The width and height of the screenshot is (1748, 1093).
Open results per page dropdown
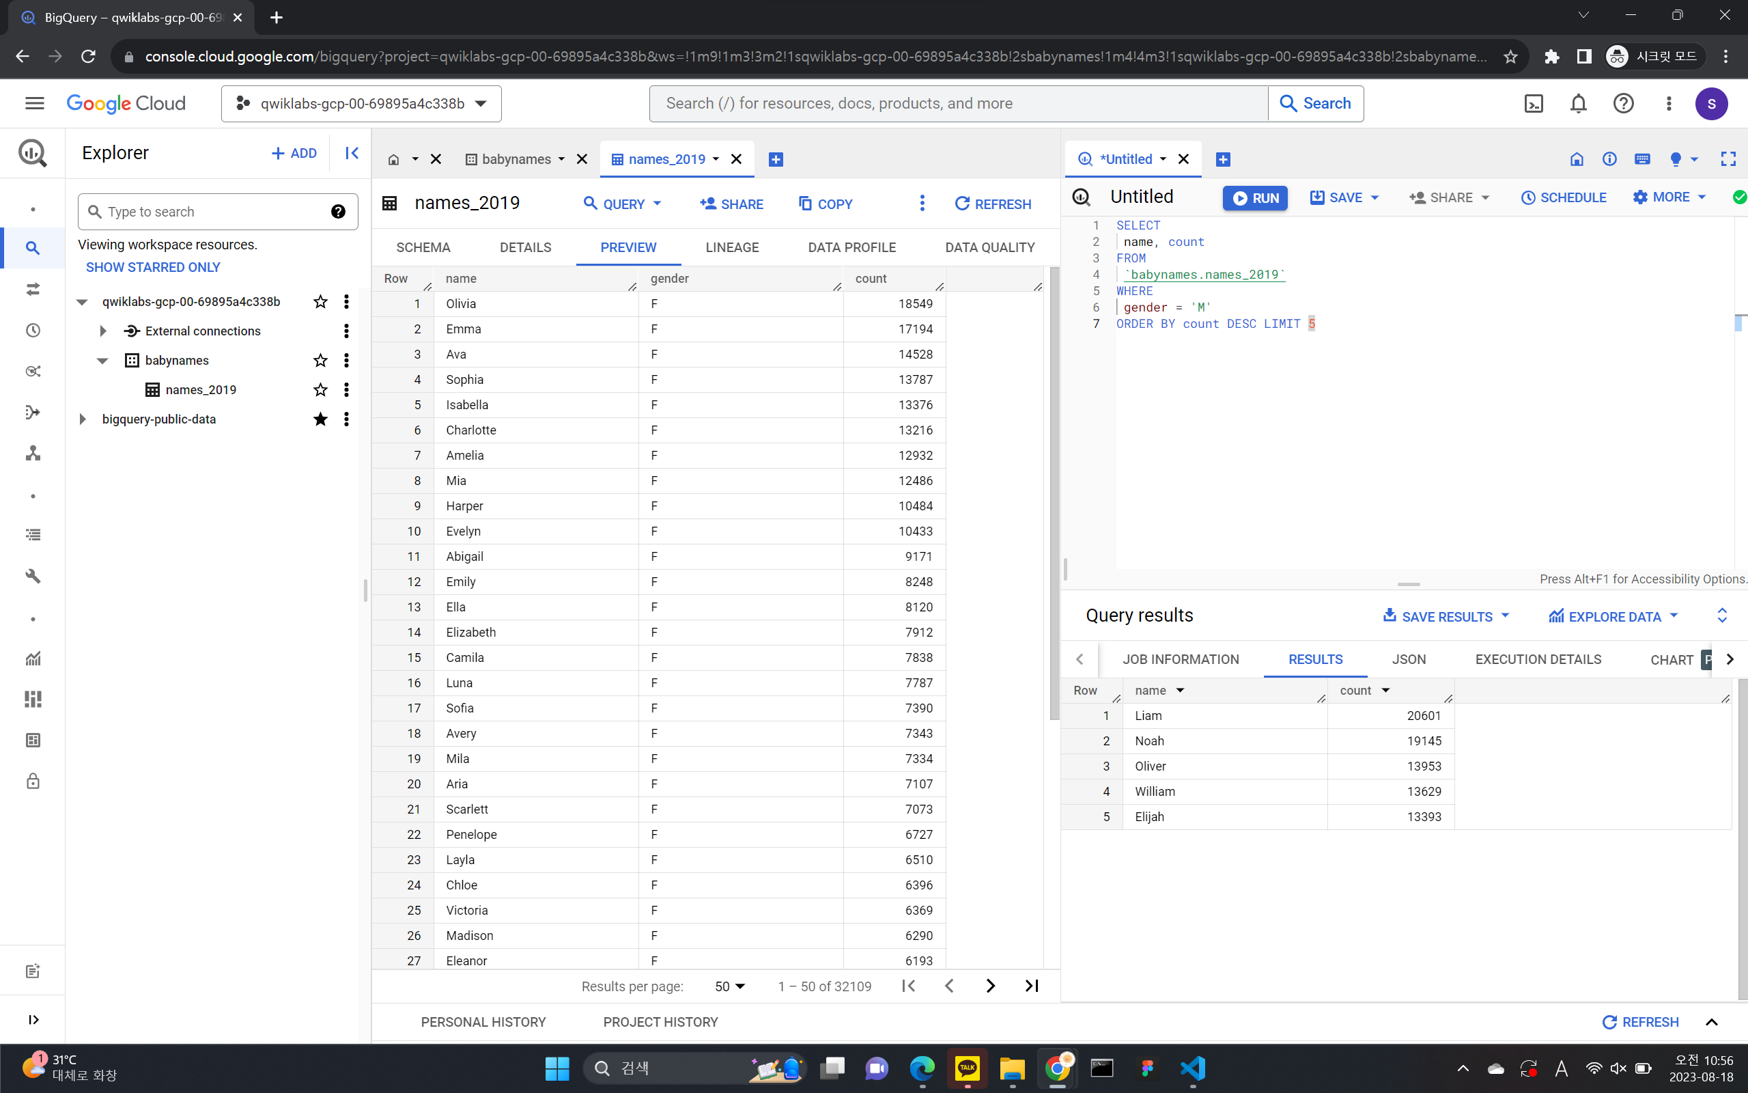(x=729, y=986)
